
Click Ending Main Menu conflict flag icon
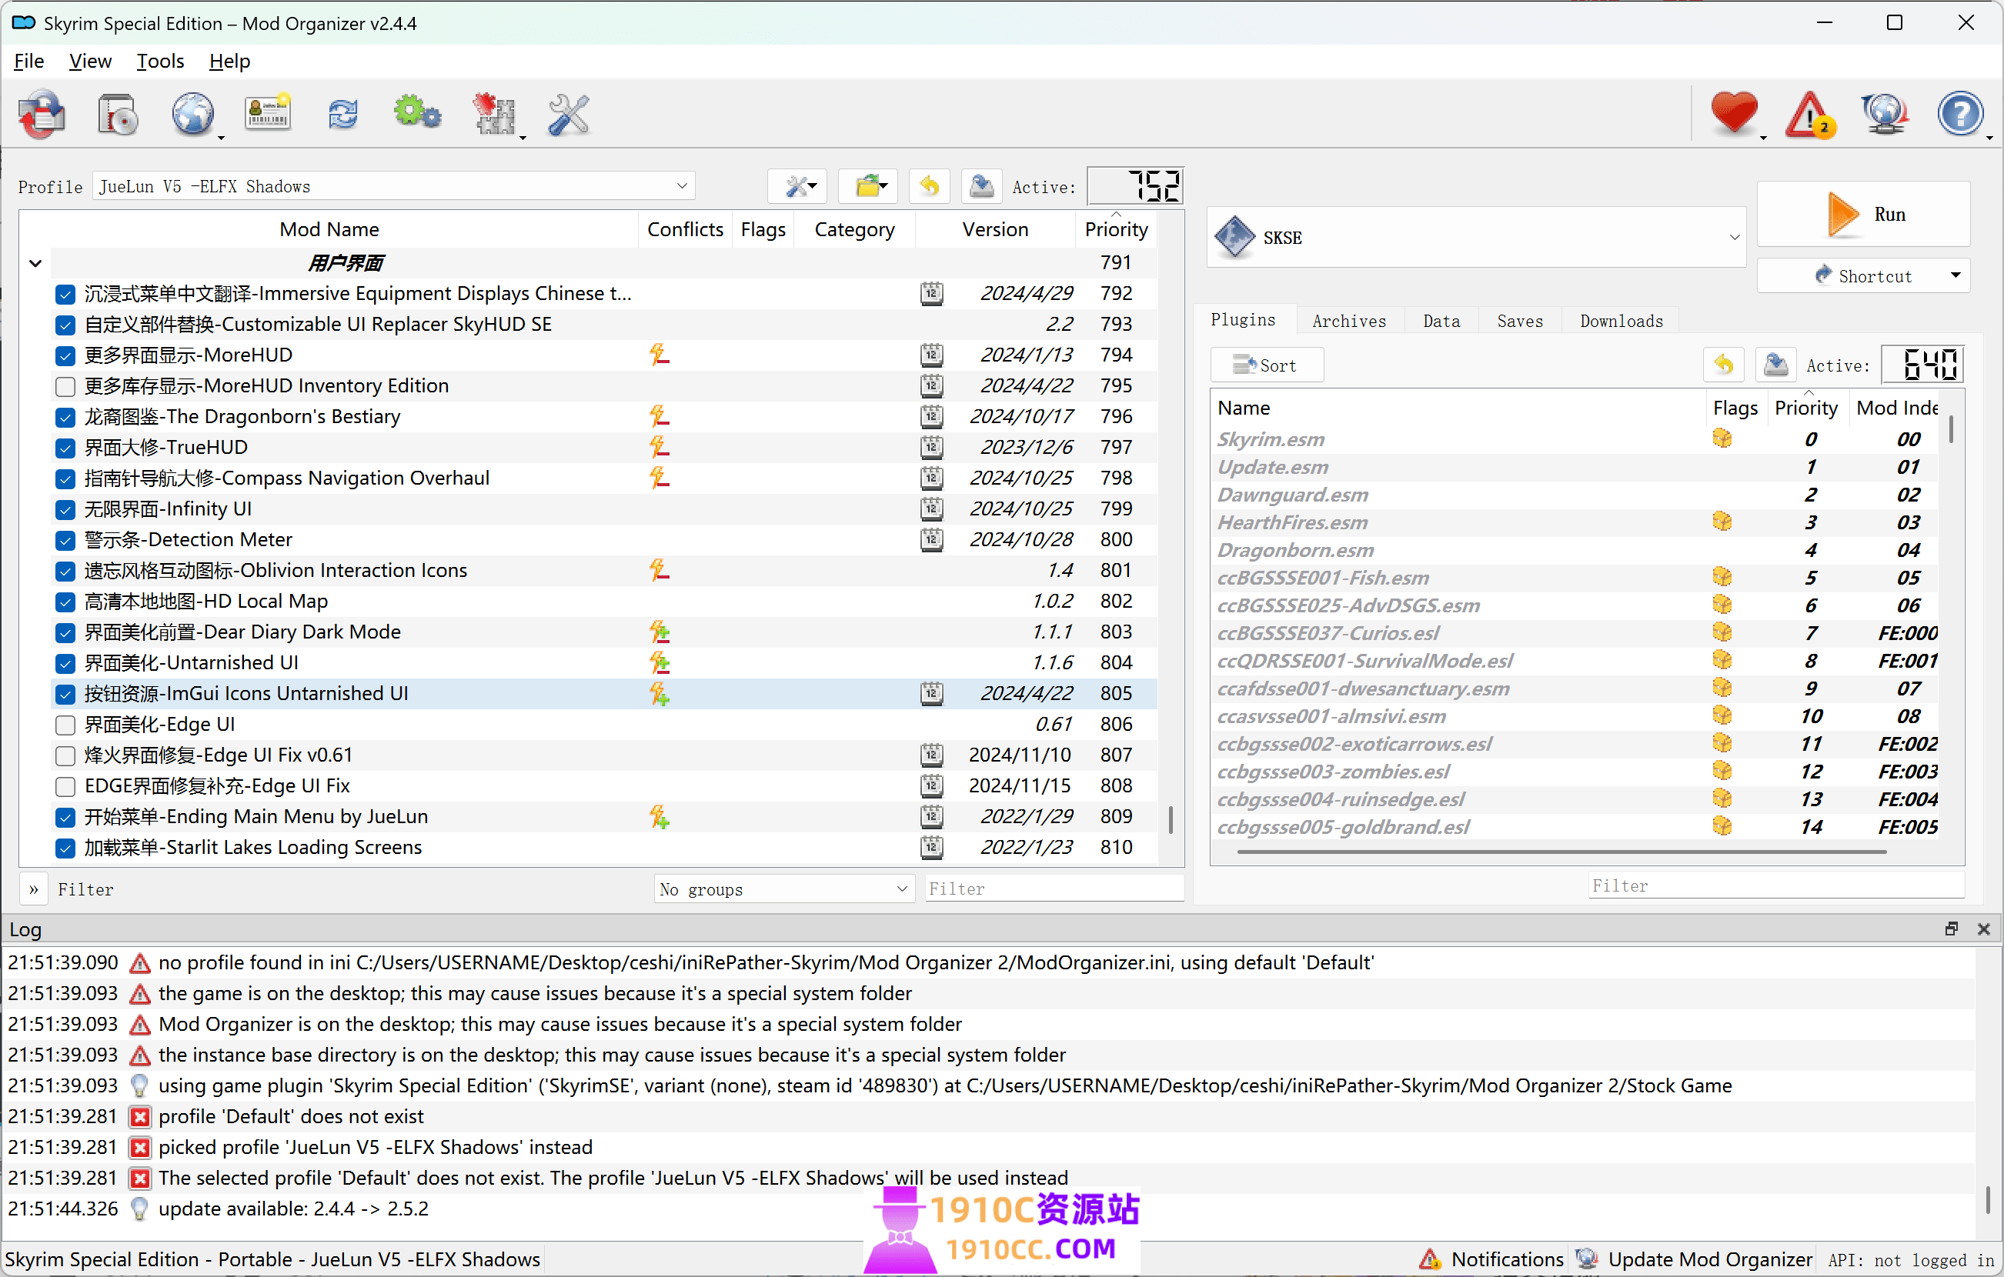(659, 817)
